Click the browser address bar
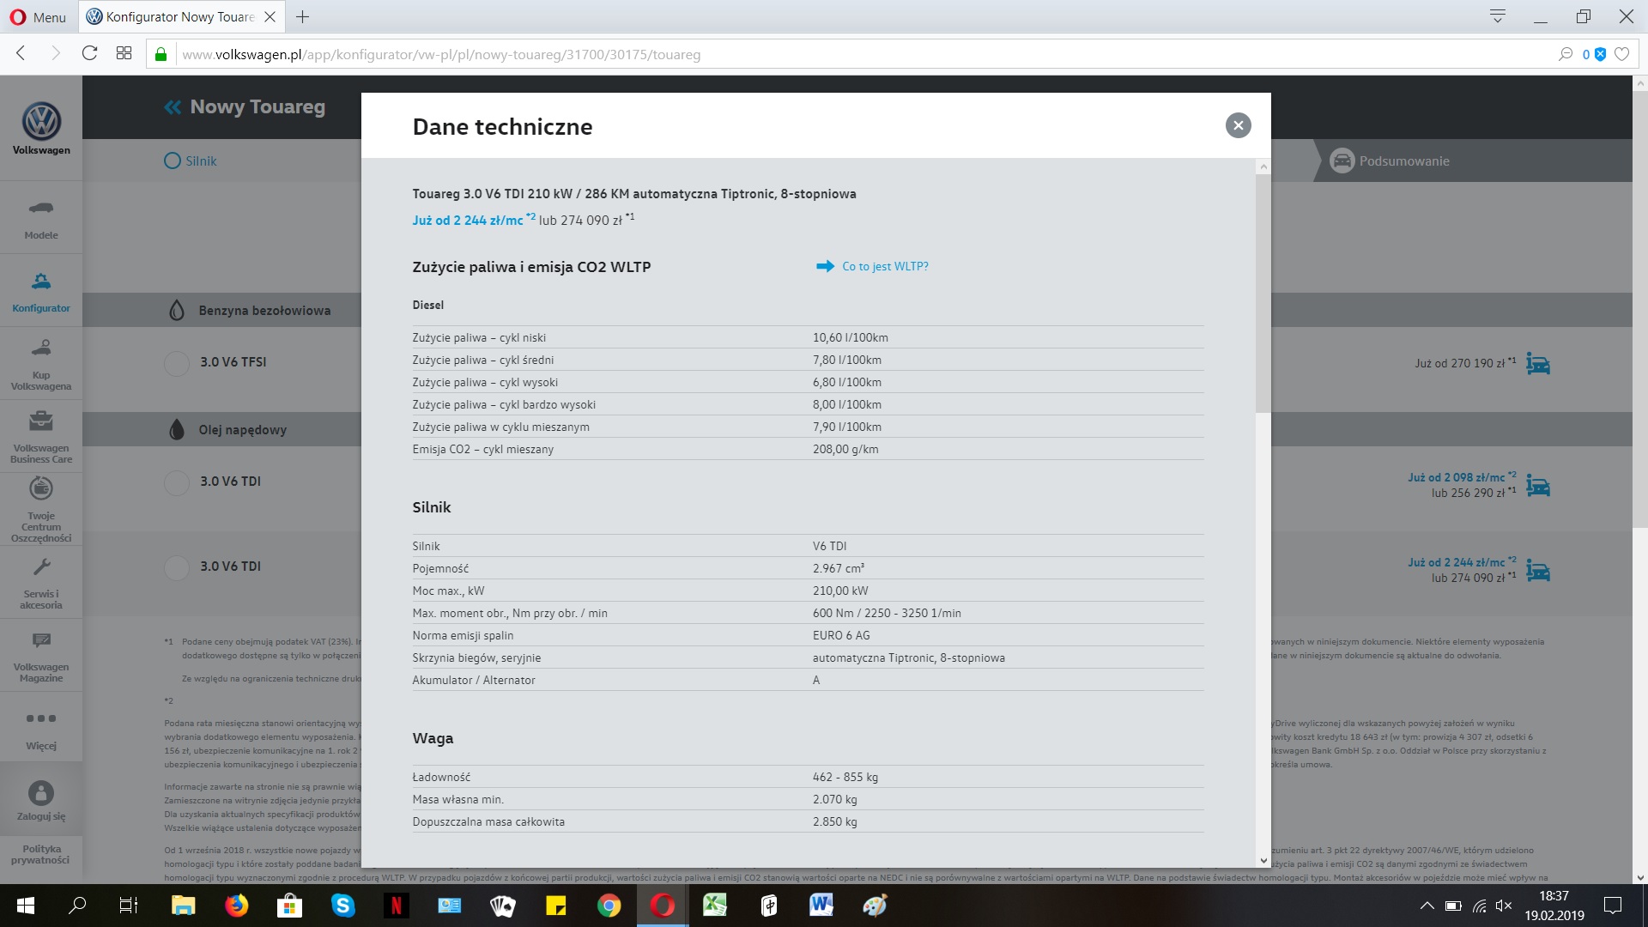 coord(863,54)
